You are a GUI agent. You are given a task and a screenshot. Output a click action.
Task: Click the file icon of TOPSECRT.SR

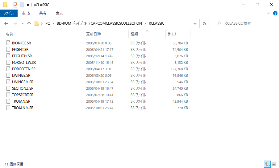click(8, 95)
